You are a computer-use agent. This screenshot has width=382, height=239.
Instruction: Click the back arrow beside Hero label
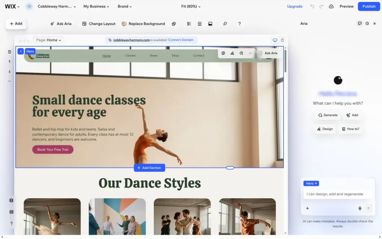click(21, 51)
